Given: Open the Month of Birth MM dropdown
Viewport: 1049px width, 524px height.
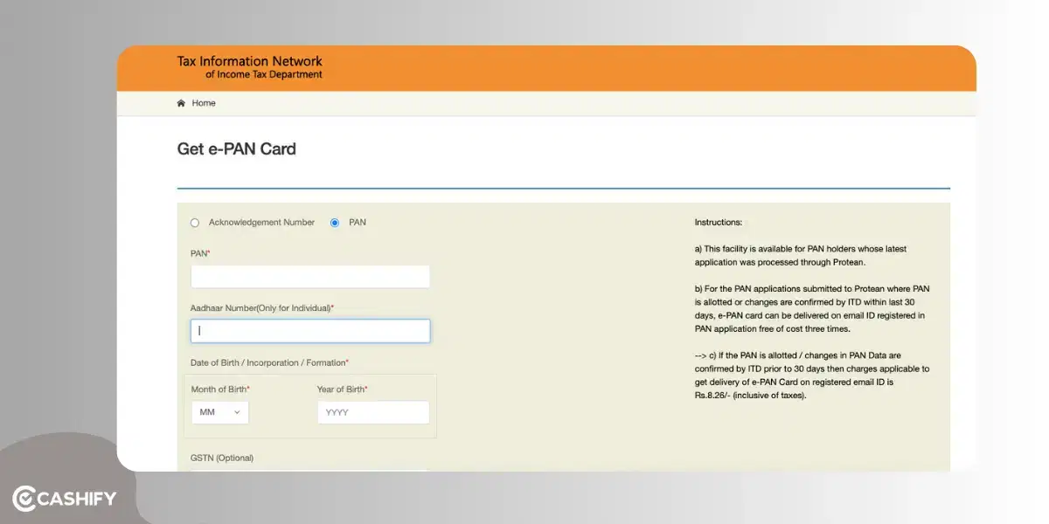Looking at the screenshot, I should [220, 412].
